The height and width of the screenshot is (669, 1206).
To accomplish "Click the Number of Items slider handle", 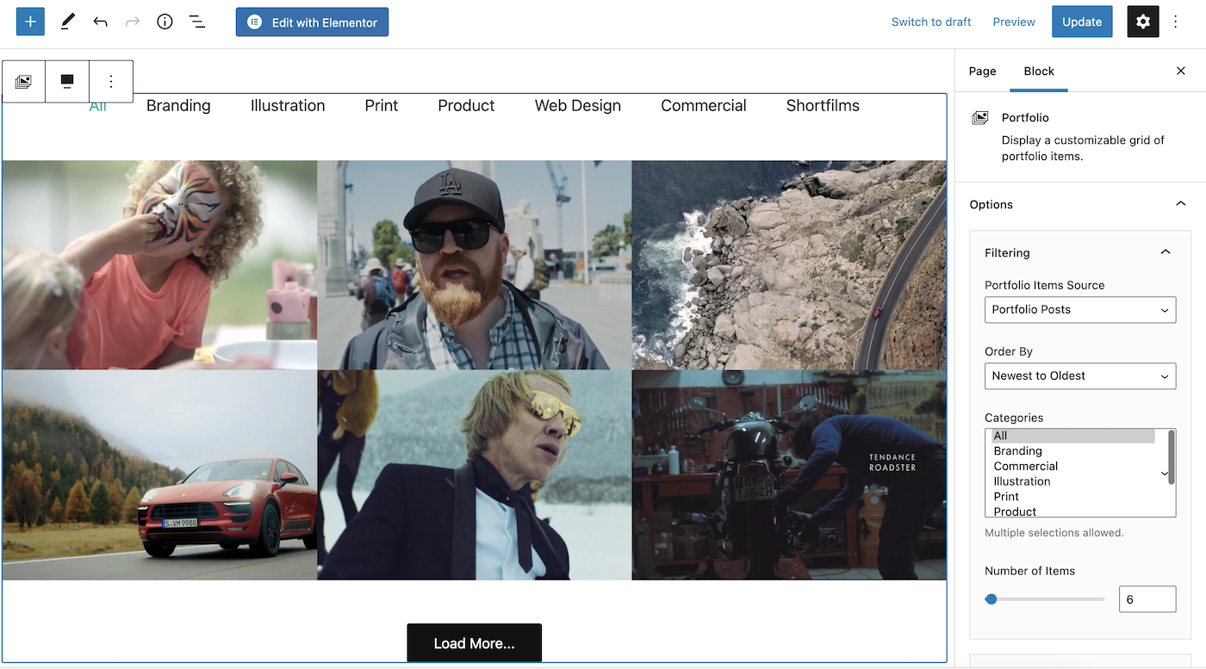I will click(992, 599).
